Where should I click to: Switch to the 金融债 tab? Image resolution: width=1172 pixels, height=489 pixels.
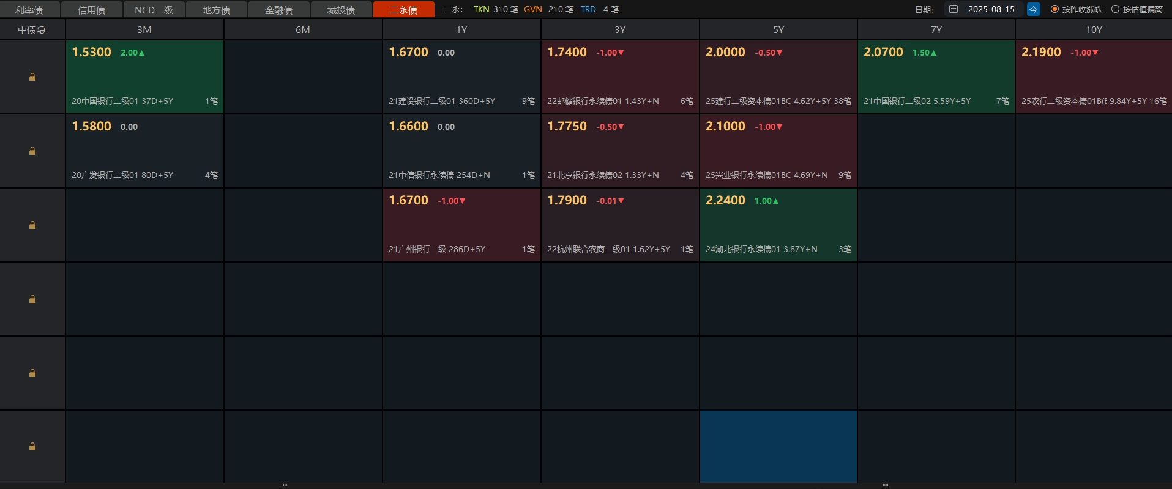[279, 10]
